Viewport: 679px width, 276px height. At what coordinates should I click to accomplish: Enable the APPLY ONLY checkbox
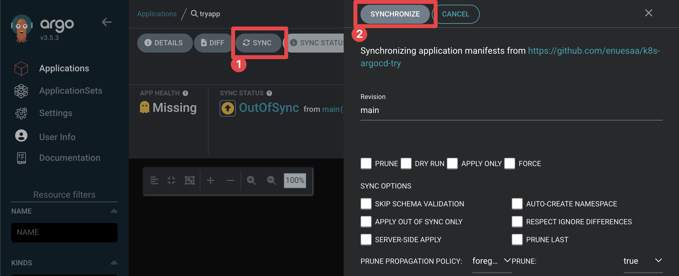click(x=452, y=163)
